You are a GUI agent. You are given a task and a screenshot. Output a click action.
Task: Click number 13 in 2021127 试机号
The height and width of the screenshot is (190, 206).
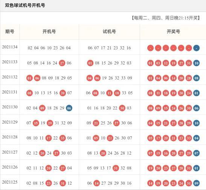(x=96, y=153)
